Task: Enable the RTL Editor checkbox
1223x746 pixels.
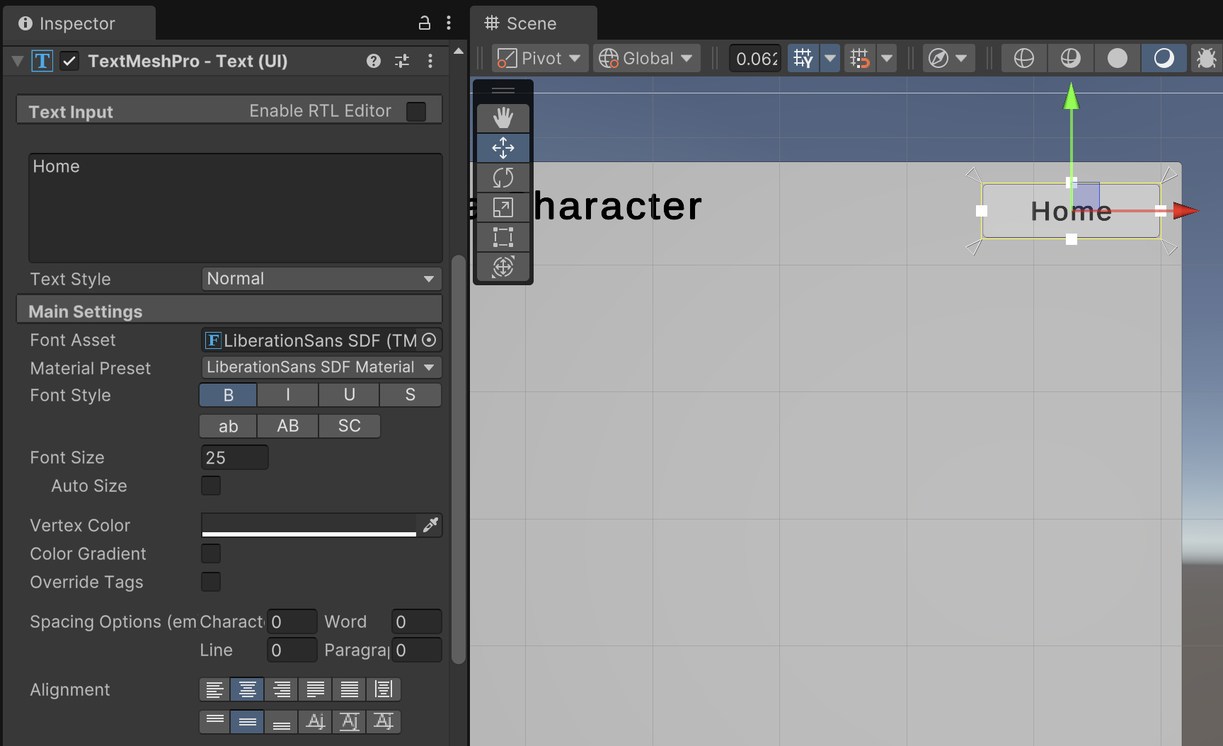Action: [x=416, y=112]
